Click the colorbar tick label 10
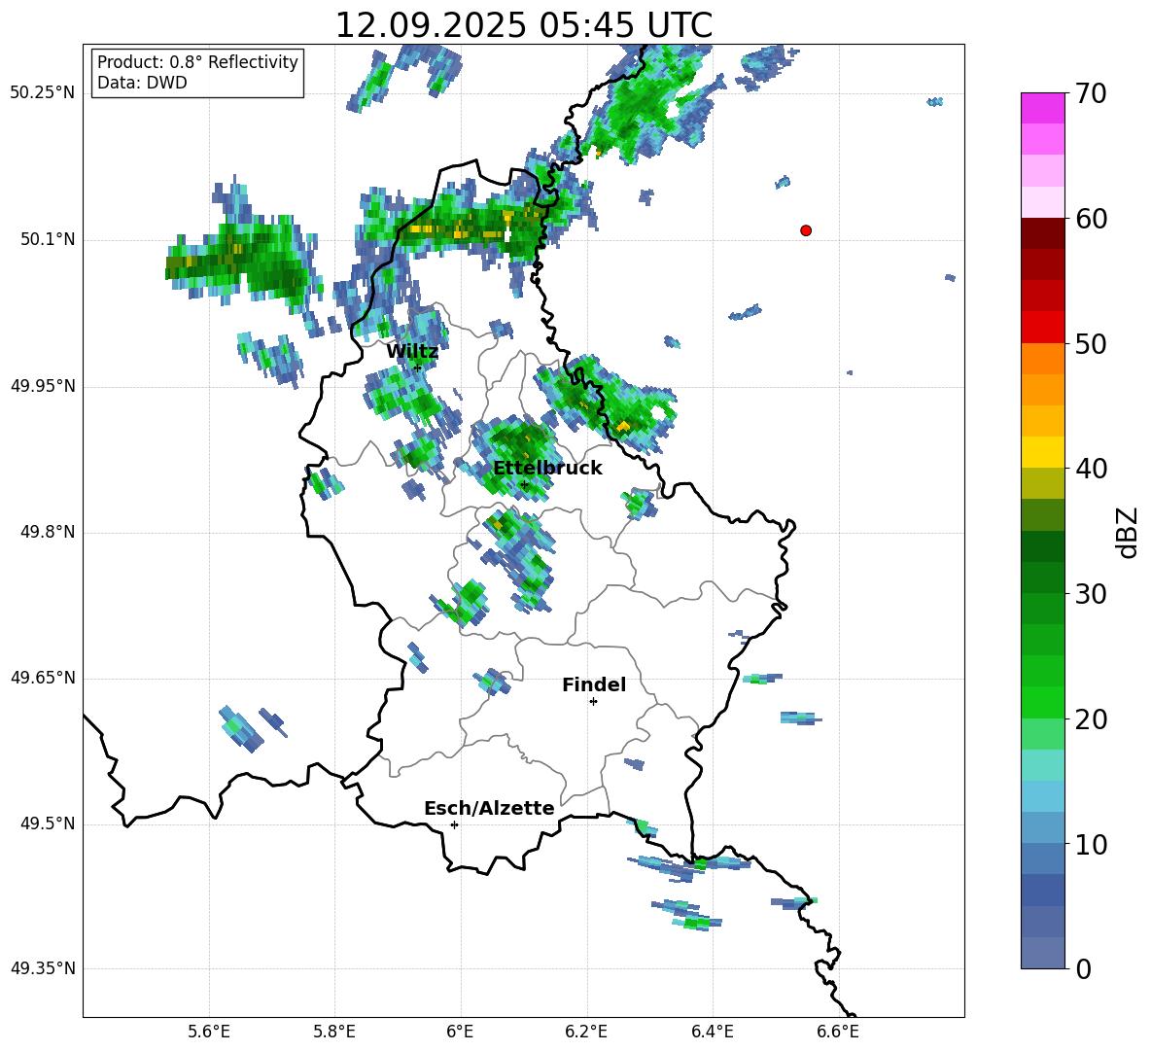The width and height of the screenshot is (1151, 1051). (1091, 846)
